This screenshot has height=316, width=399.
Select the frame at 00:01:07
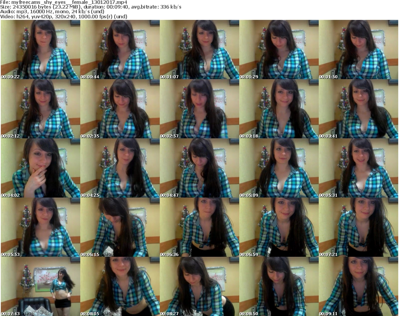199,49
